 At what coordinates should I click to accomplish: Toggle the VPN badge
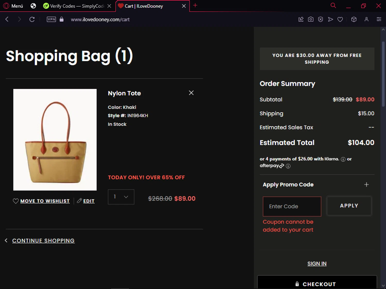(x=51, y=19)
